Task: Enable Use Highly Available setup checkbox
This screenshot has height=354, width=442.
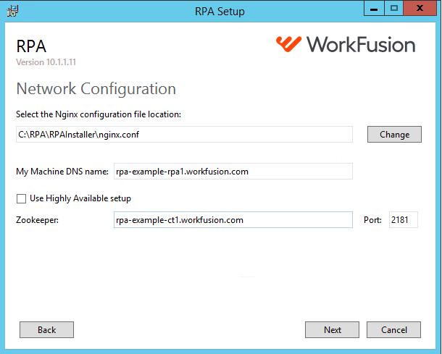Action: 22,198
